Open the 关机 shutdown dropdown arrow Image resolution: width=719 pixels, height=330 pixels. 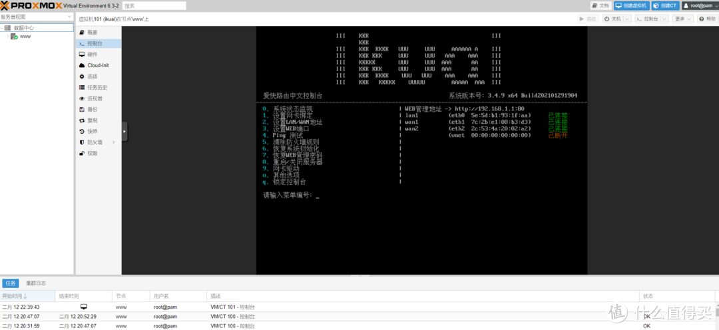click(x=628, y=19)
